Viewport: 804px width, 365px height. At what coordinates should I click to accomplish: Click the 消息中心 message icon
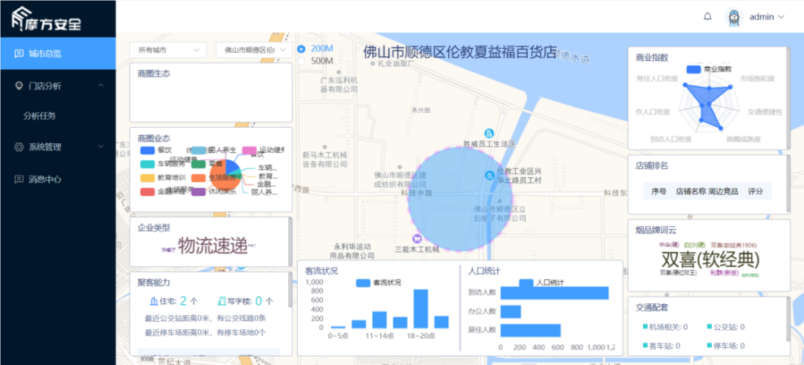pyautogui.click(x=19, y=178)
